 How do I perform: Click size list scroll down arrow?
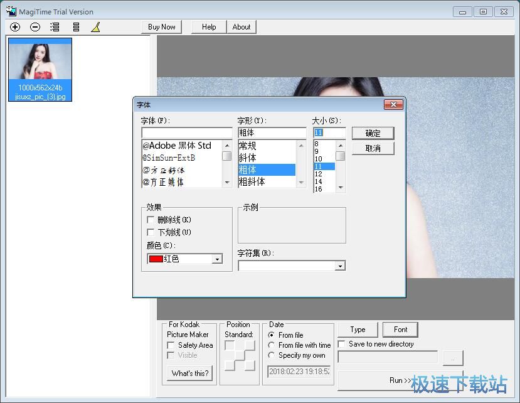pyautogui.click(x=341, y=188)
